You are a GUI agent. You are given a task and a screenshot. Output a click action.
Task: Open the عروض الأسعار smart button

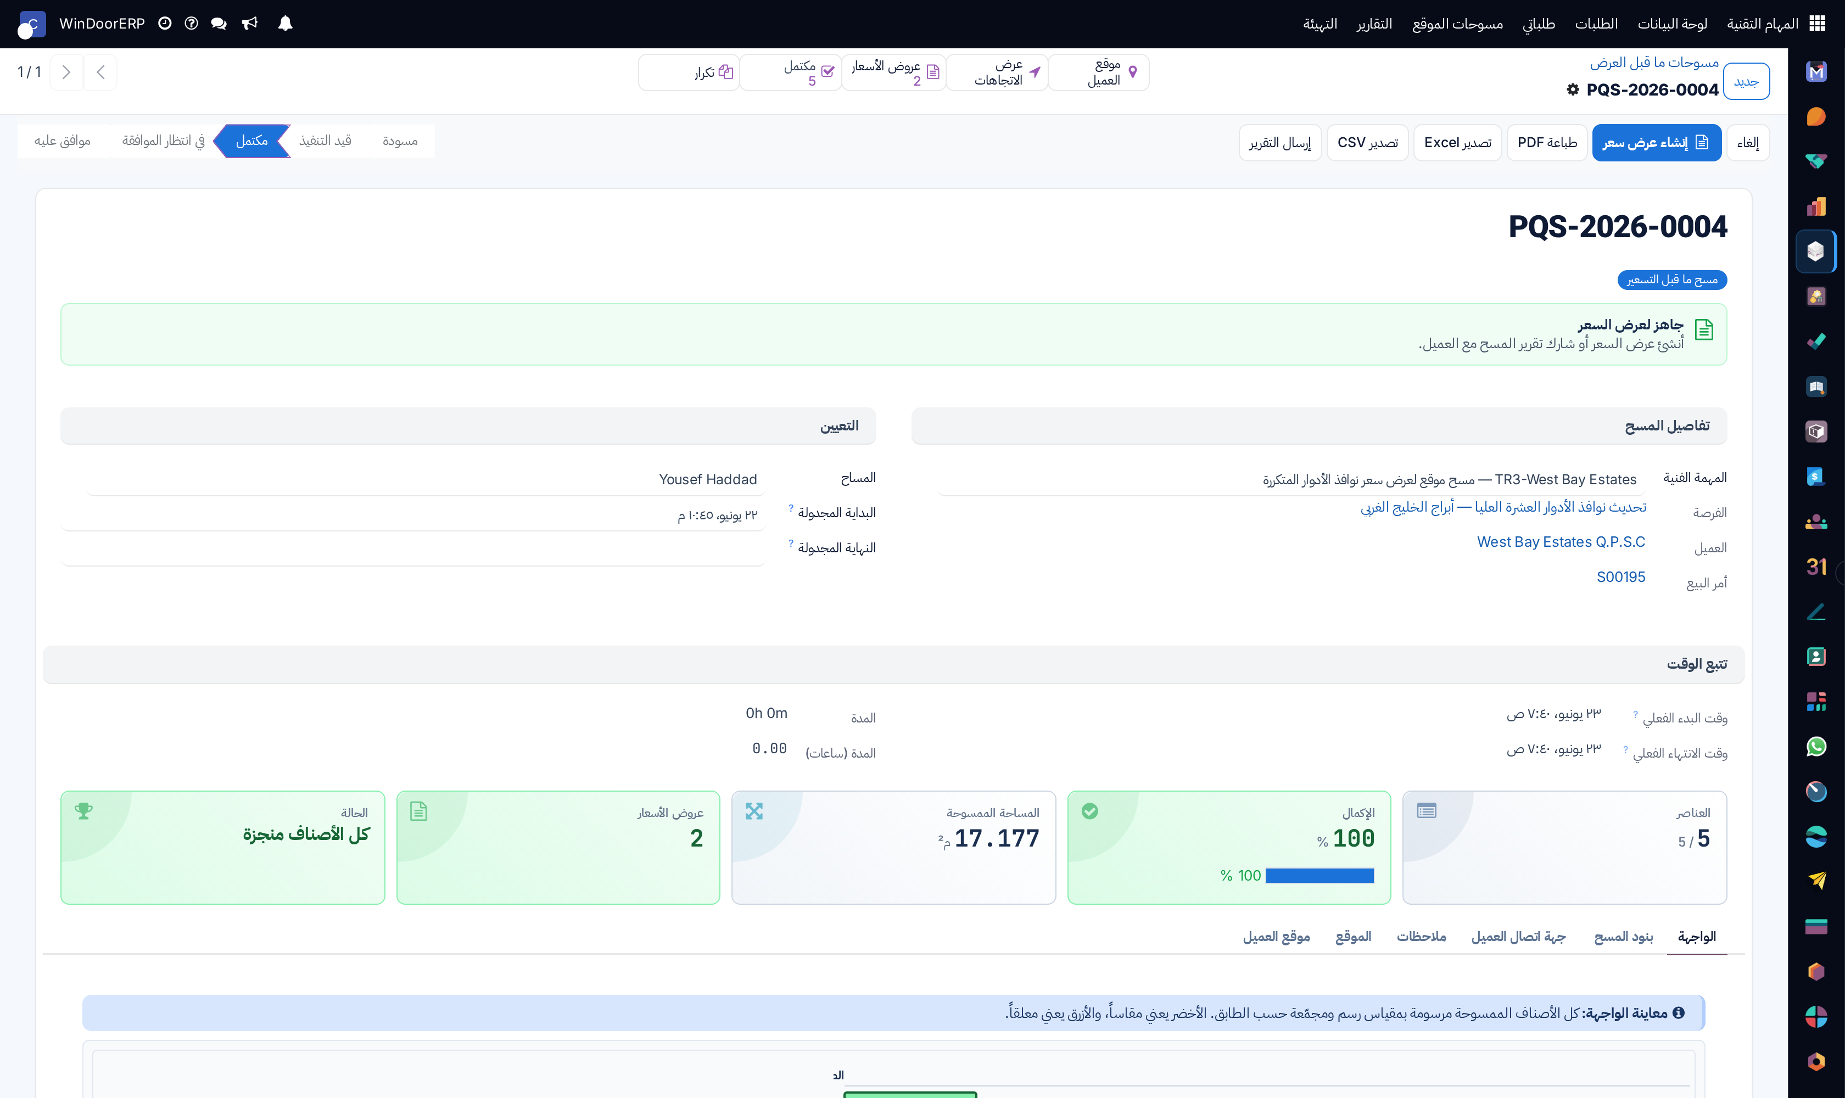coord(894,72)
